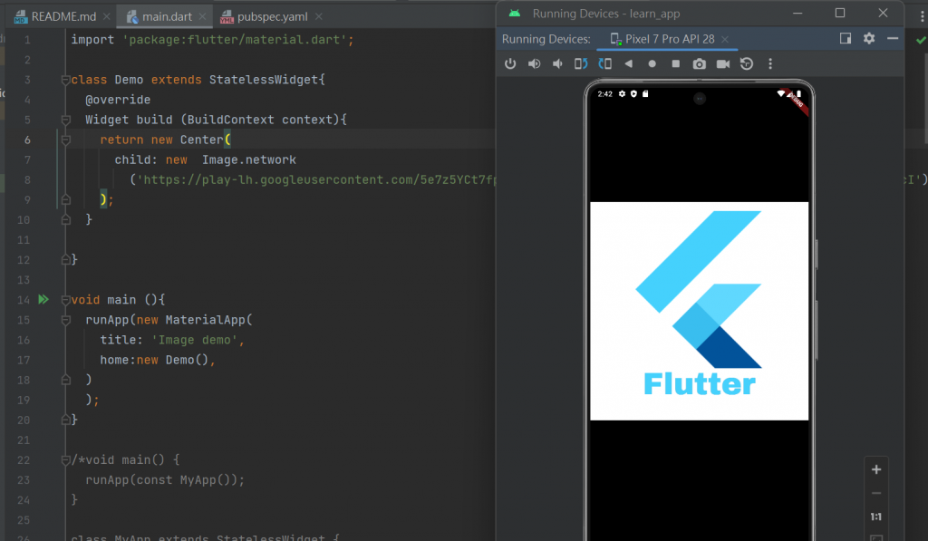Collapse the commented block fold on line 22
This screenshot has height=541, width=928.
coord(65,460)
